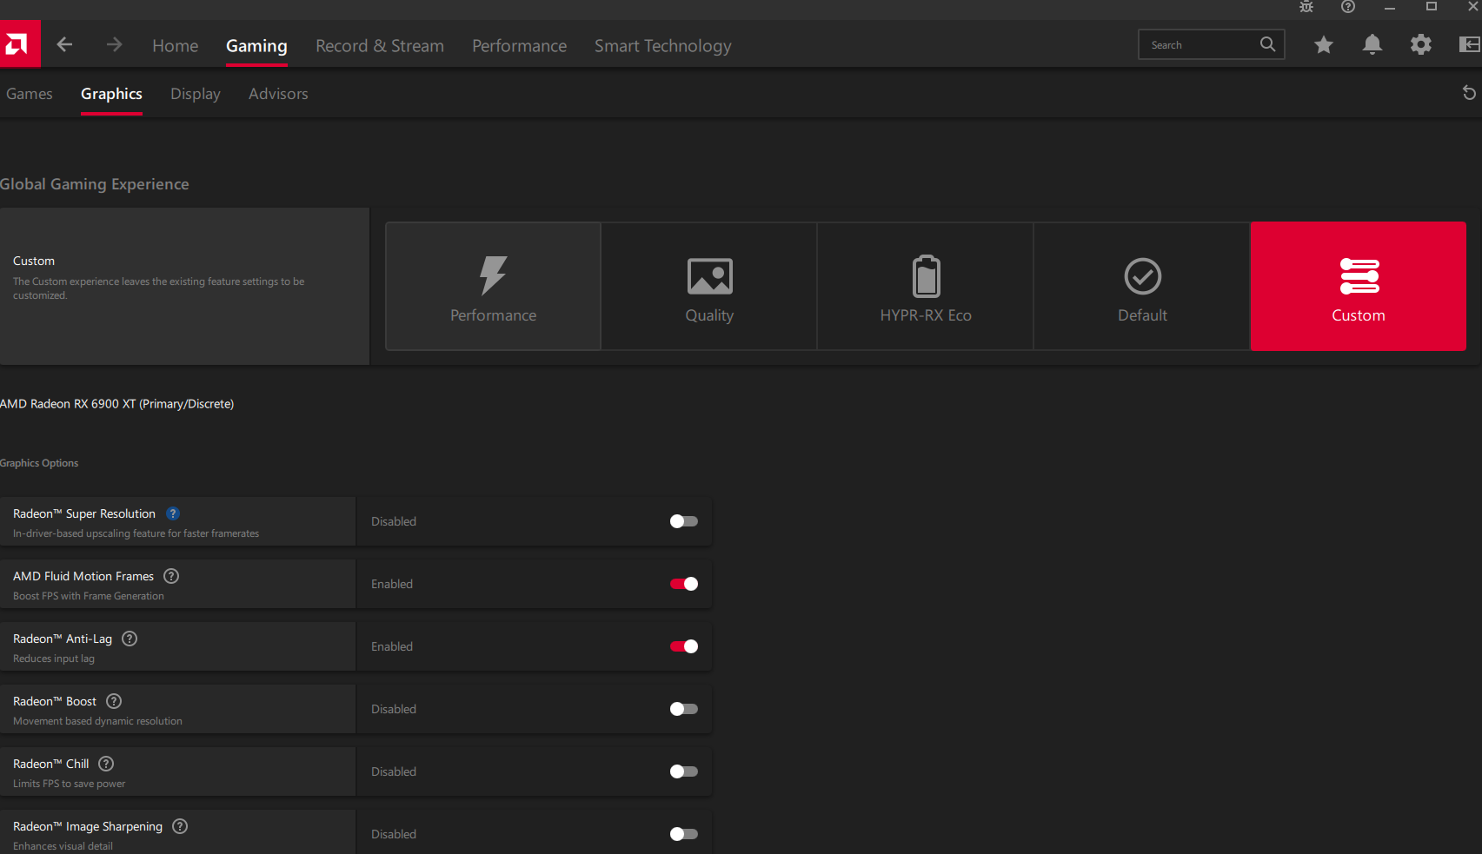Minimize the AMD Software window

pyautogui.click(x=1389, y=7)
